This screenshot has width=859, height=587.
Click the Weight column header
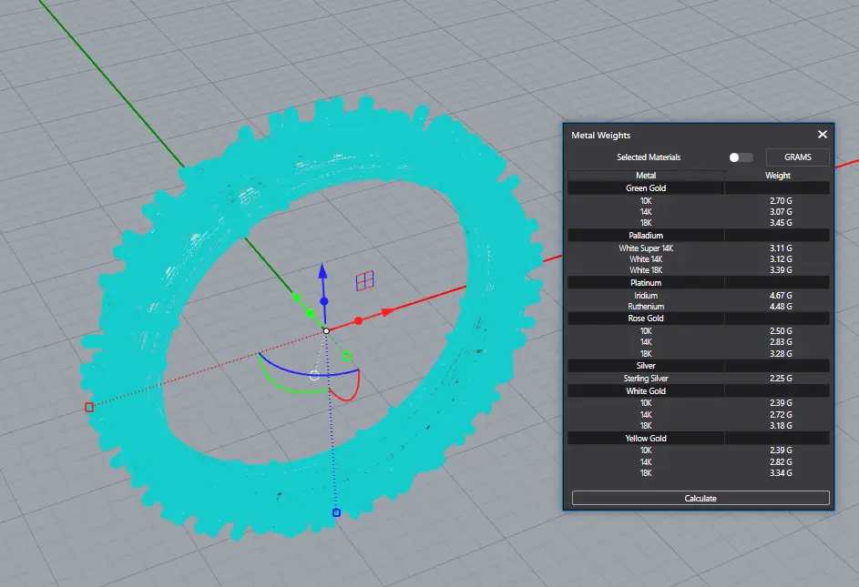coord(777,176)
